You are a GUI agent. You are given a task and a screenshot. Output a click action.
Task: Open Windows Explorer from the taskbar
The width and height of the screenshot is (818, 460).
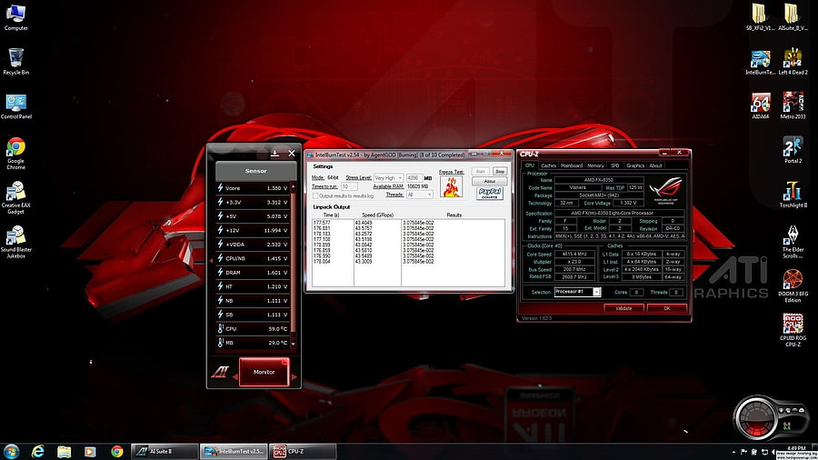pos(65,451)
